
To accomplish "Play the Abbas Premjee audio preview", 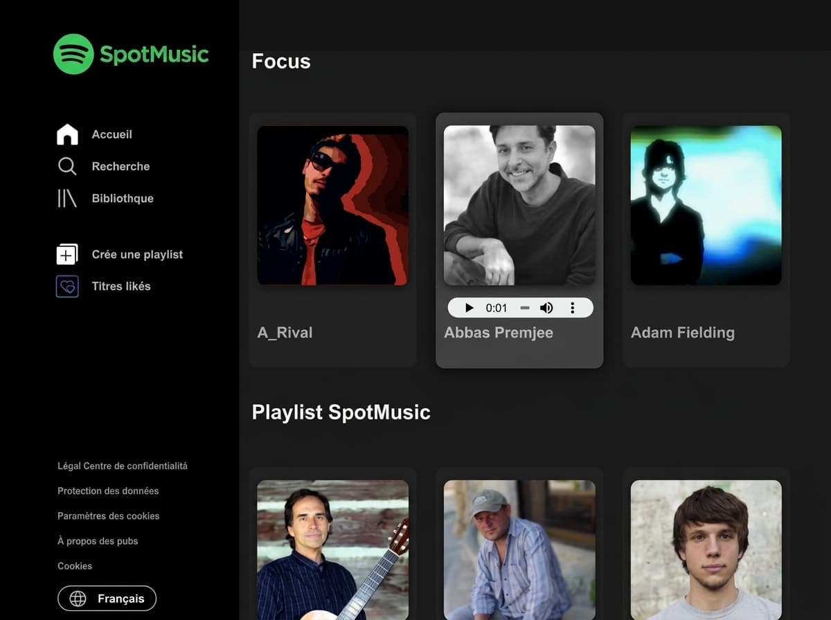I will (x=470, y=308).
